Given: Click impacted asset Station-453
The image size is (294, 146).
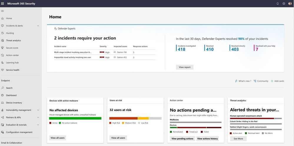Looking at the screenshot, I should (122, 57).
